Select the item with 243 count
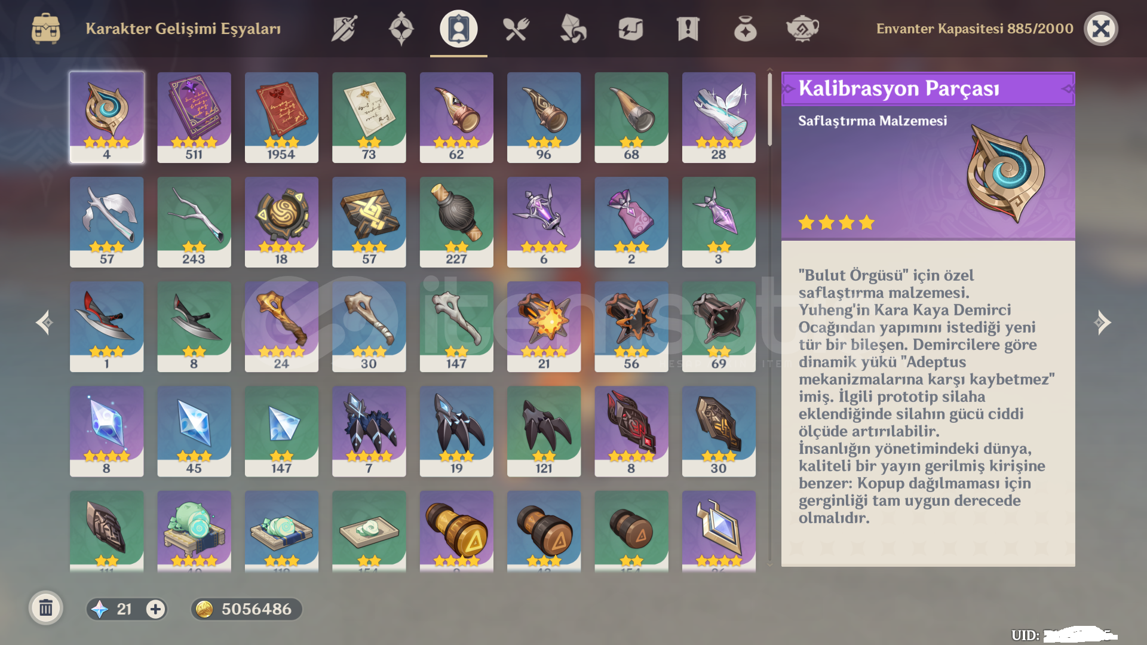Screen dimensions: 1147x645 point(194,222)
